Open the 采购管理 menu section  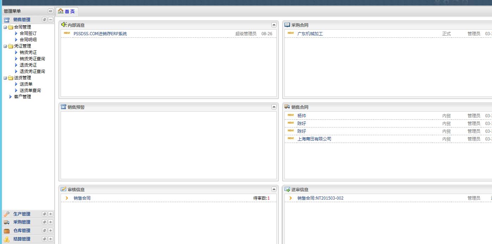22,222
